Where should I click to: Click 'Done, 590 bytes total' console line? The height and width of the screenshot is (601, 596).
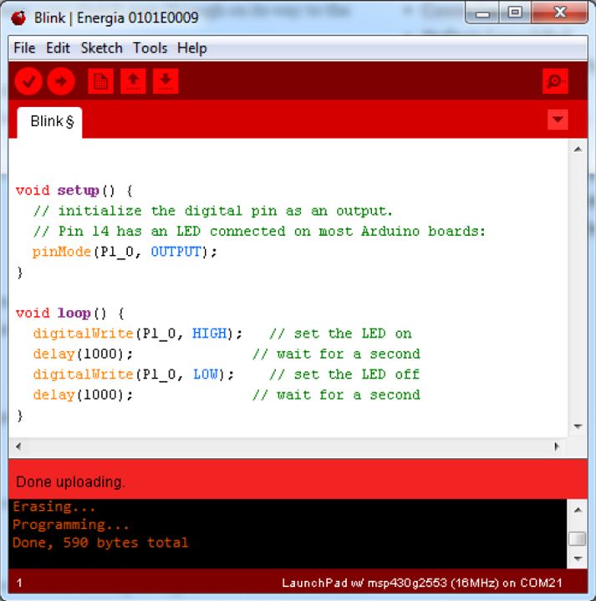[100, 542]
